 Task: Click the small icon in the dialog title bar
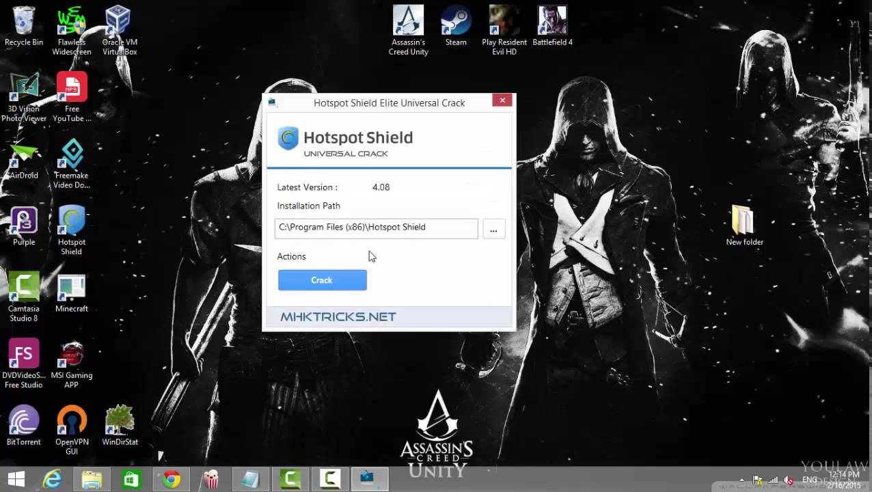(x=272, y=102)
